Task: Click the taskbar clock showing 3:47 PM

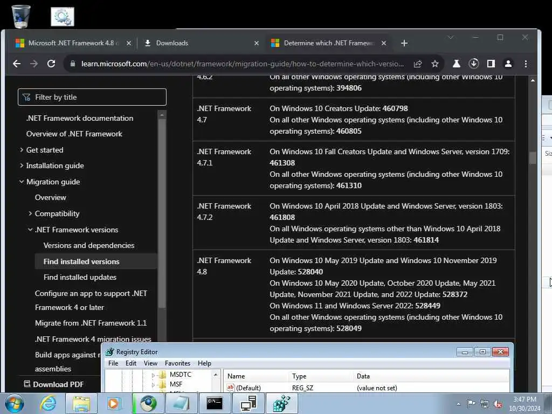Action: (x=525, y=404)
